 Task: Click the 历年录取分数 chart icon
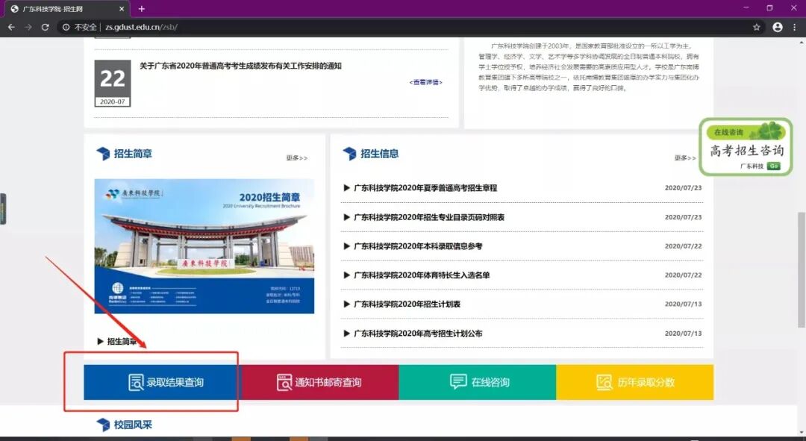tap(604, 382)
